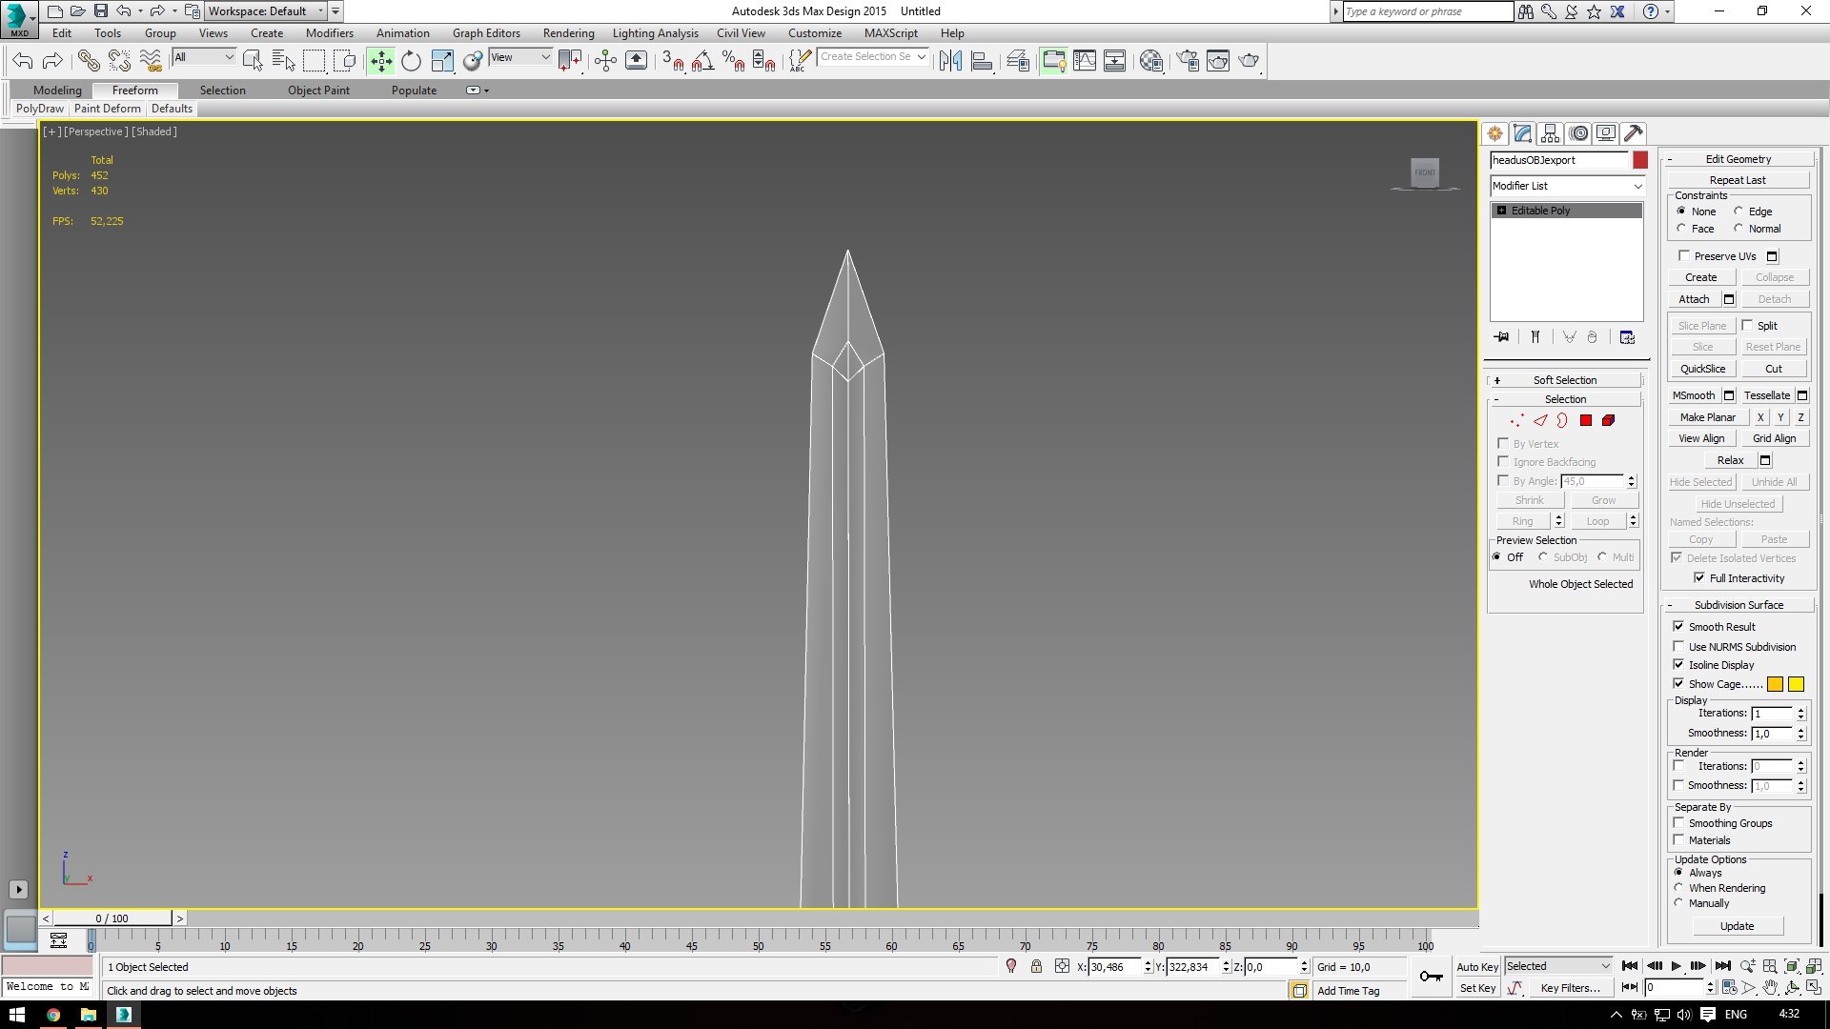Click the Pin Stack icon
This screenshot has width=1830, height=1029.
click(x=1501, y=337)
